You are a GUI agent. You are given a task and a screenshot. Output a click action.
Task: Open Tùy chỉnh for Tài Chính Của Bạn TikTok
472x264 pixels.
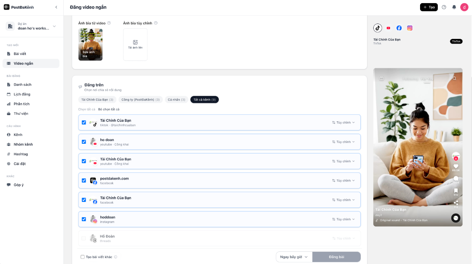(343, 123)
